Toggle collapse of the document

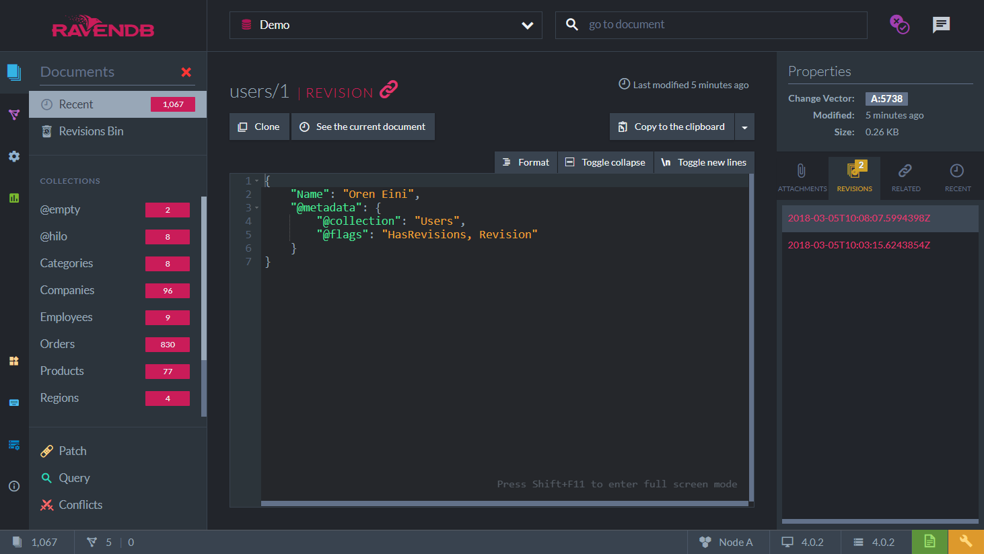pyautogui.click(x=605, y=162)
